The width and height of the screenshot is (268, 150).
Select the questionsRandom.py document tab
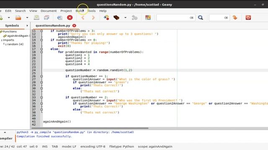pos(53,25)
